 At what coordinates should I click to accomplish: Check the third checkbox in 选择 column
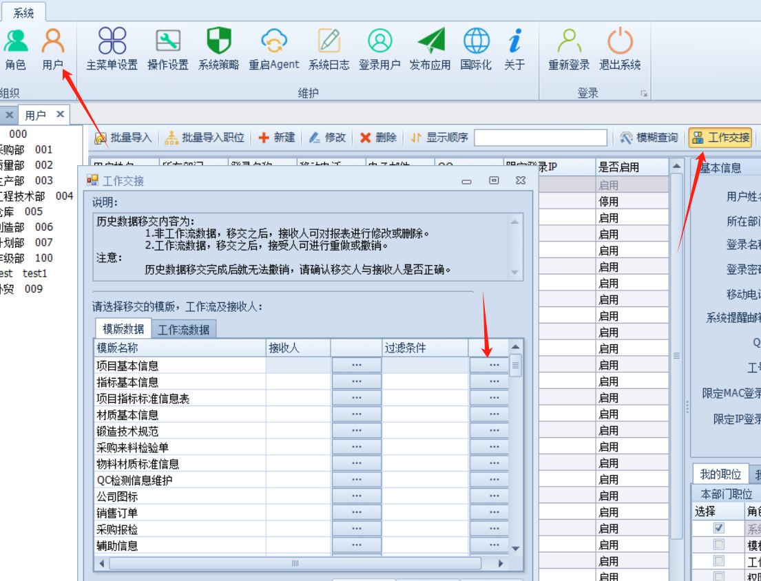(x=719, y=561)
